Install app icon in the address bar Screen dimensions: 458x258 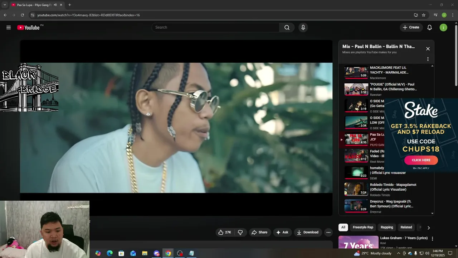click(x=416, y=15)
